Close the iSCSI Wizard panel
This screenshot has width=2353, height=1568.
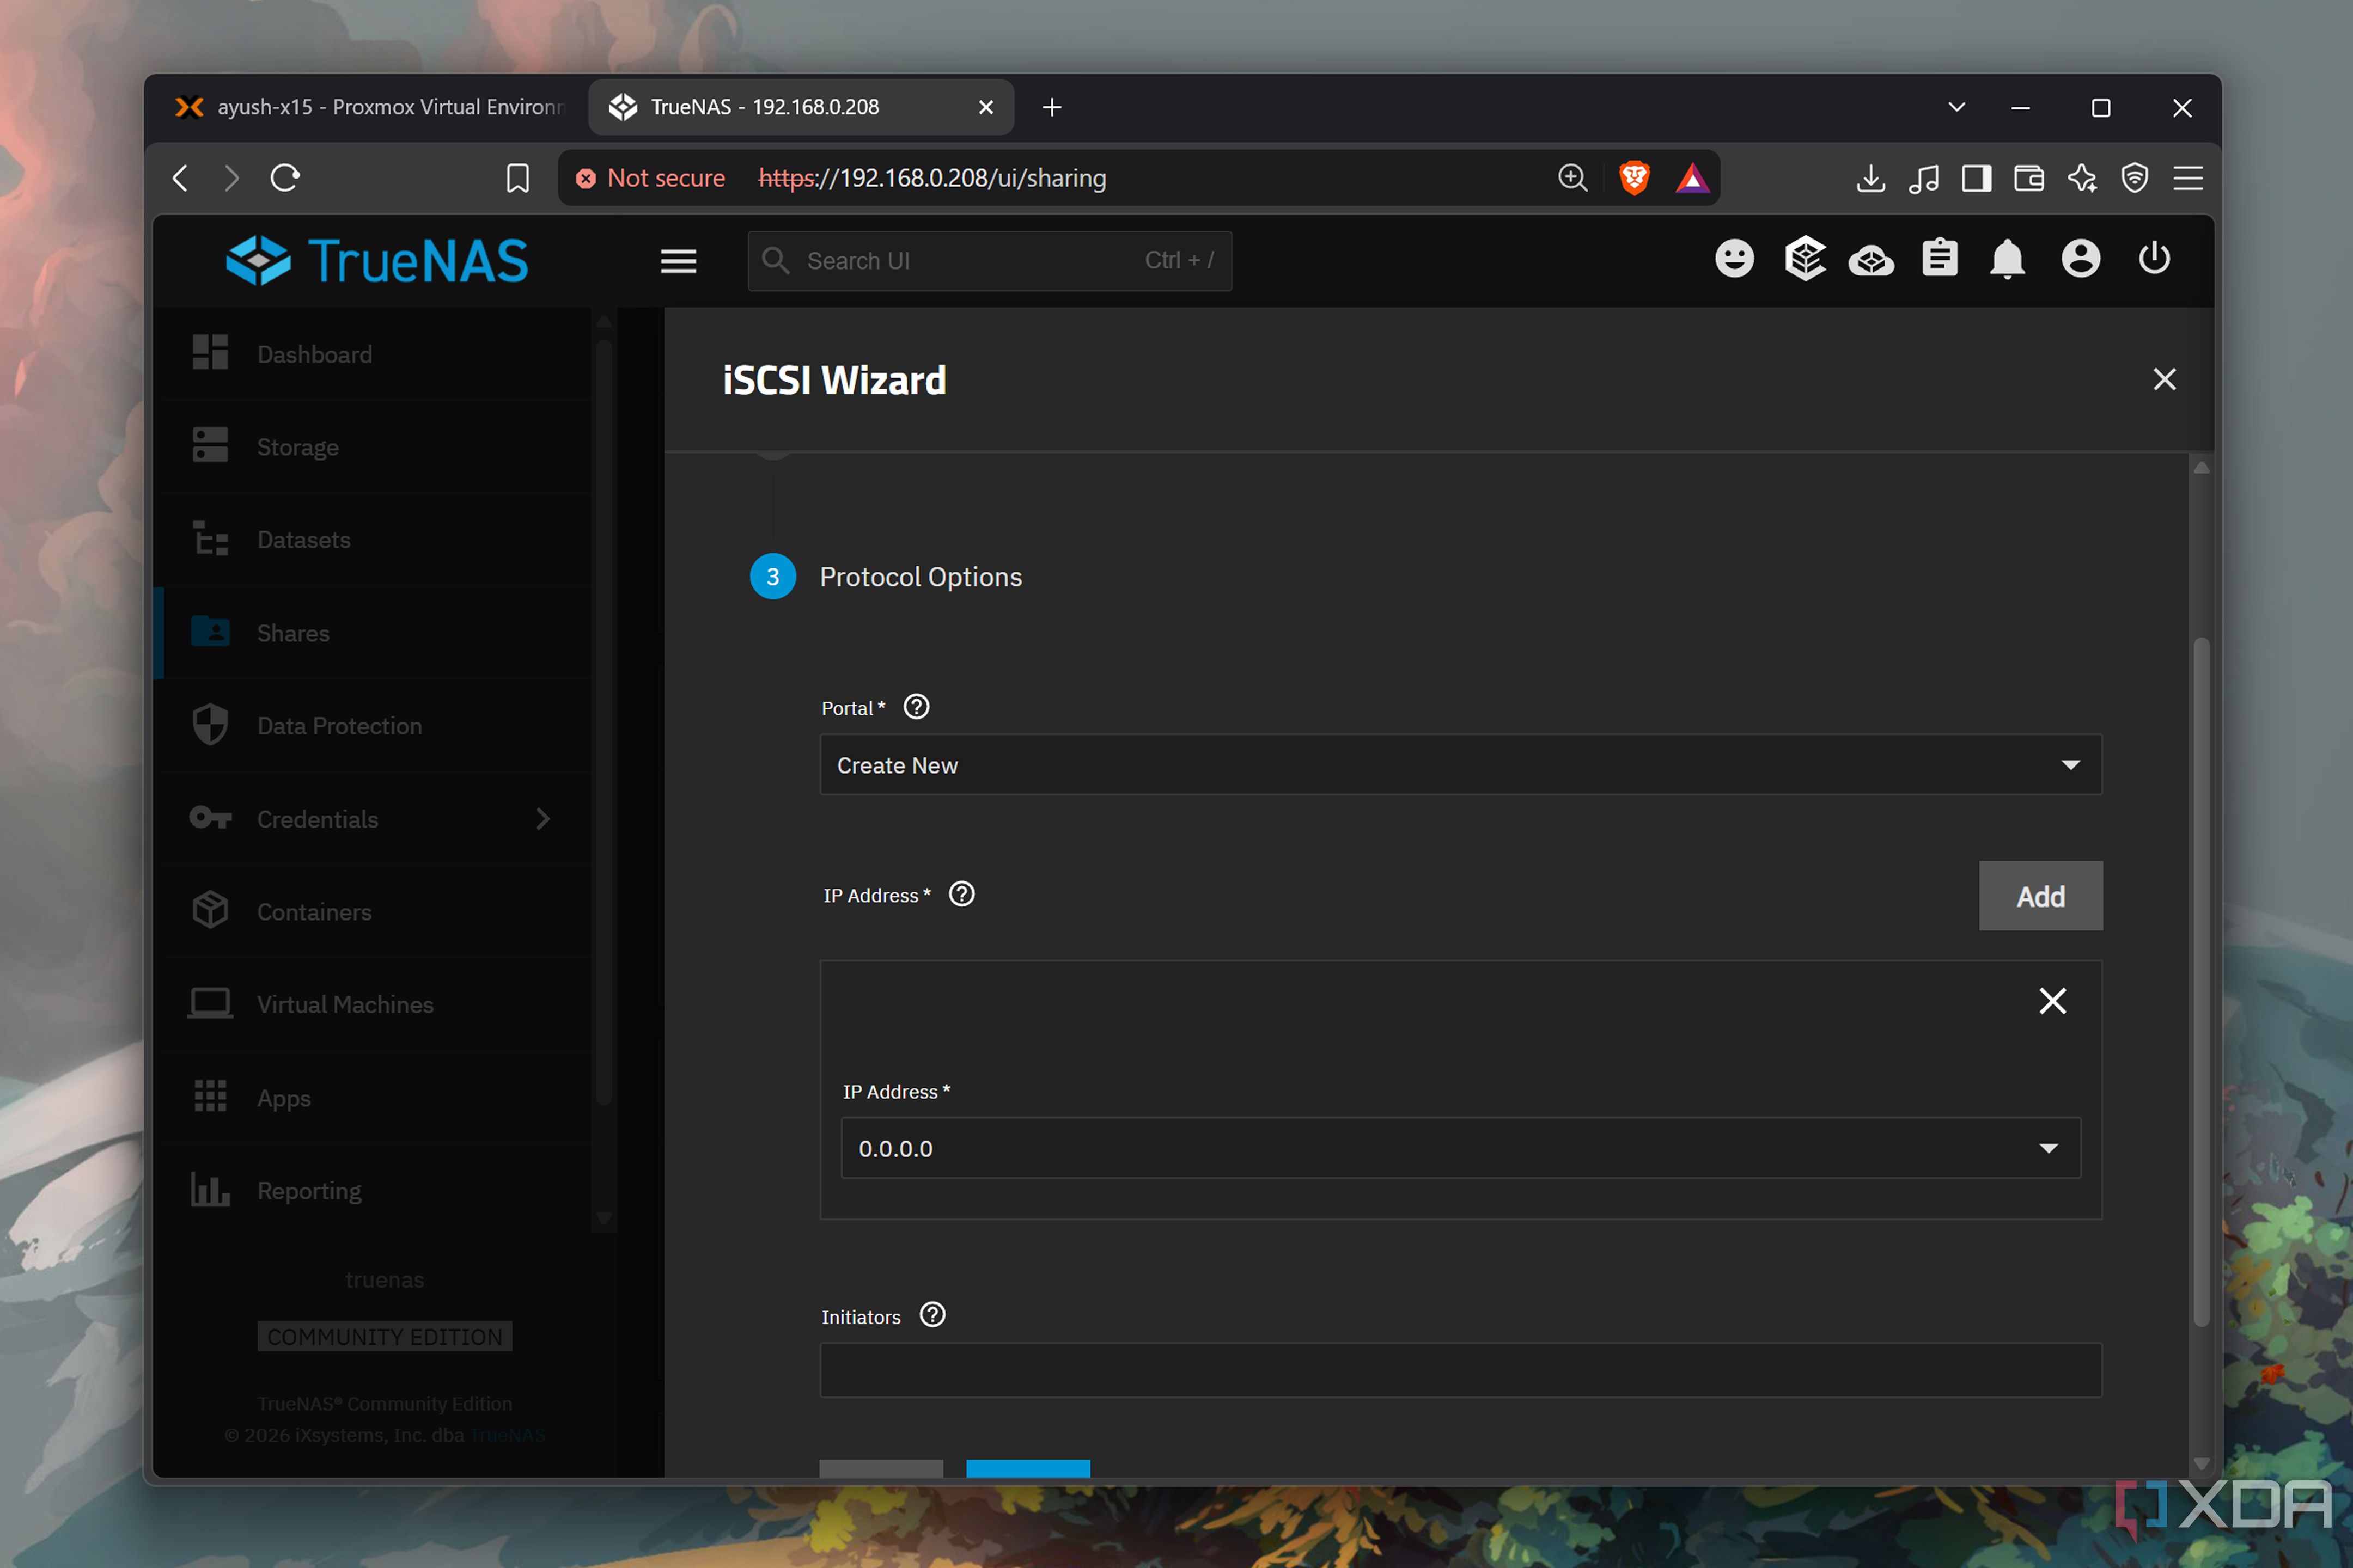coord(2164,379)
